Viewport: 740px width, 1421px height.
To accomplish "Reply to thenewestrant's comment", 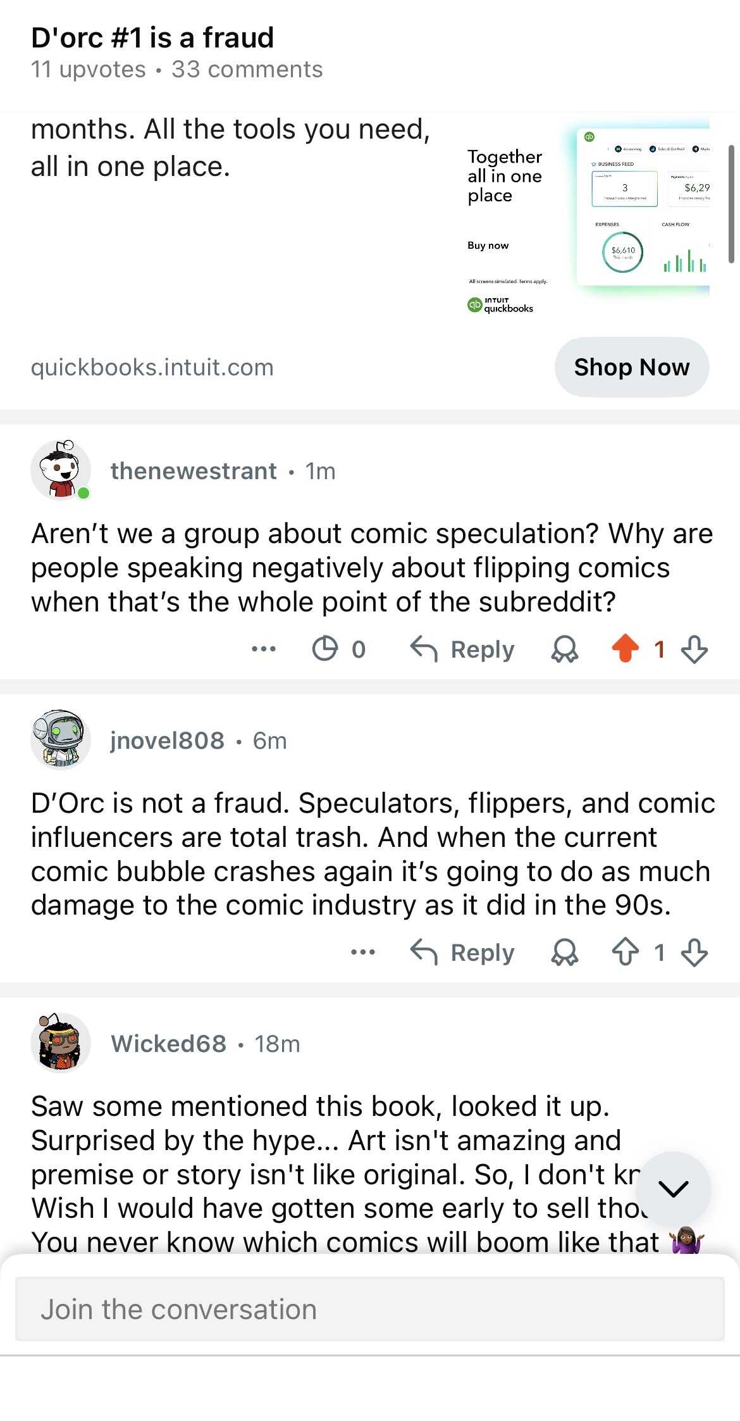I will (462, 649).
